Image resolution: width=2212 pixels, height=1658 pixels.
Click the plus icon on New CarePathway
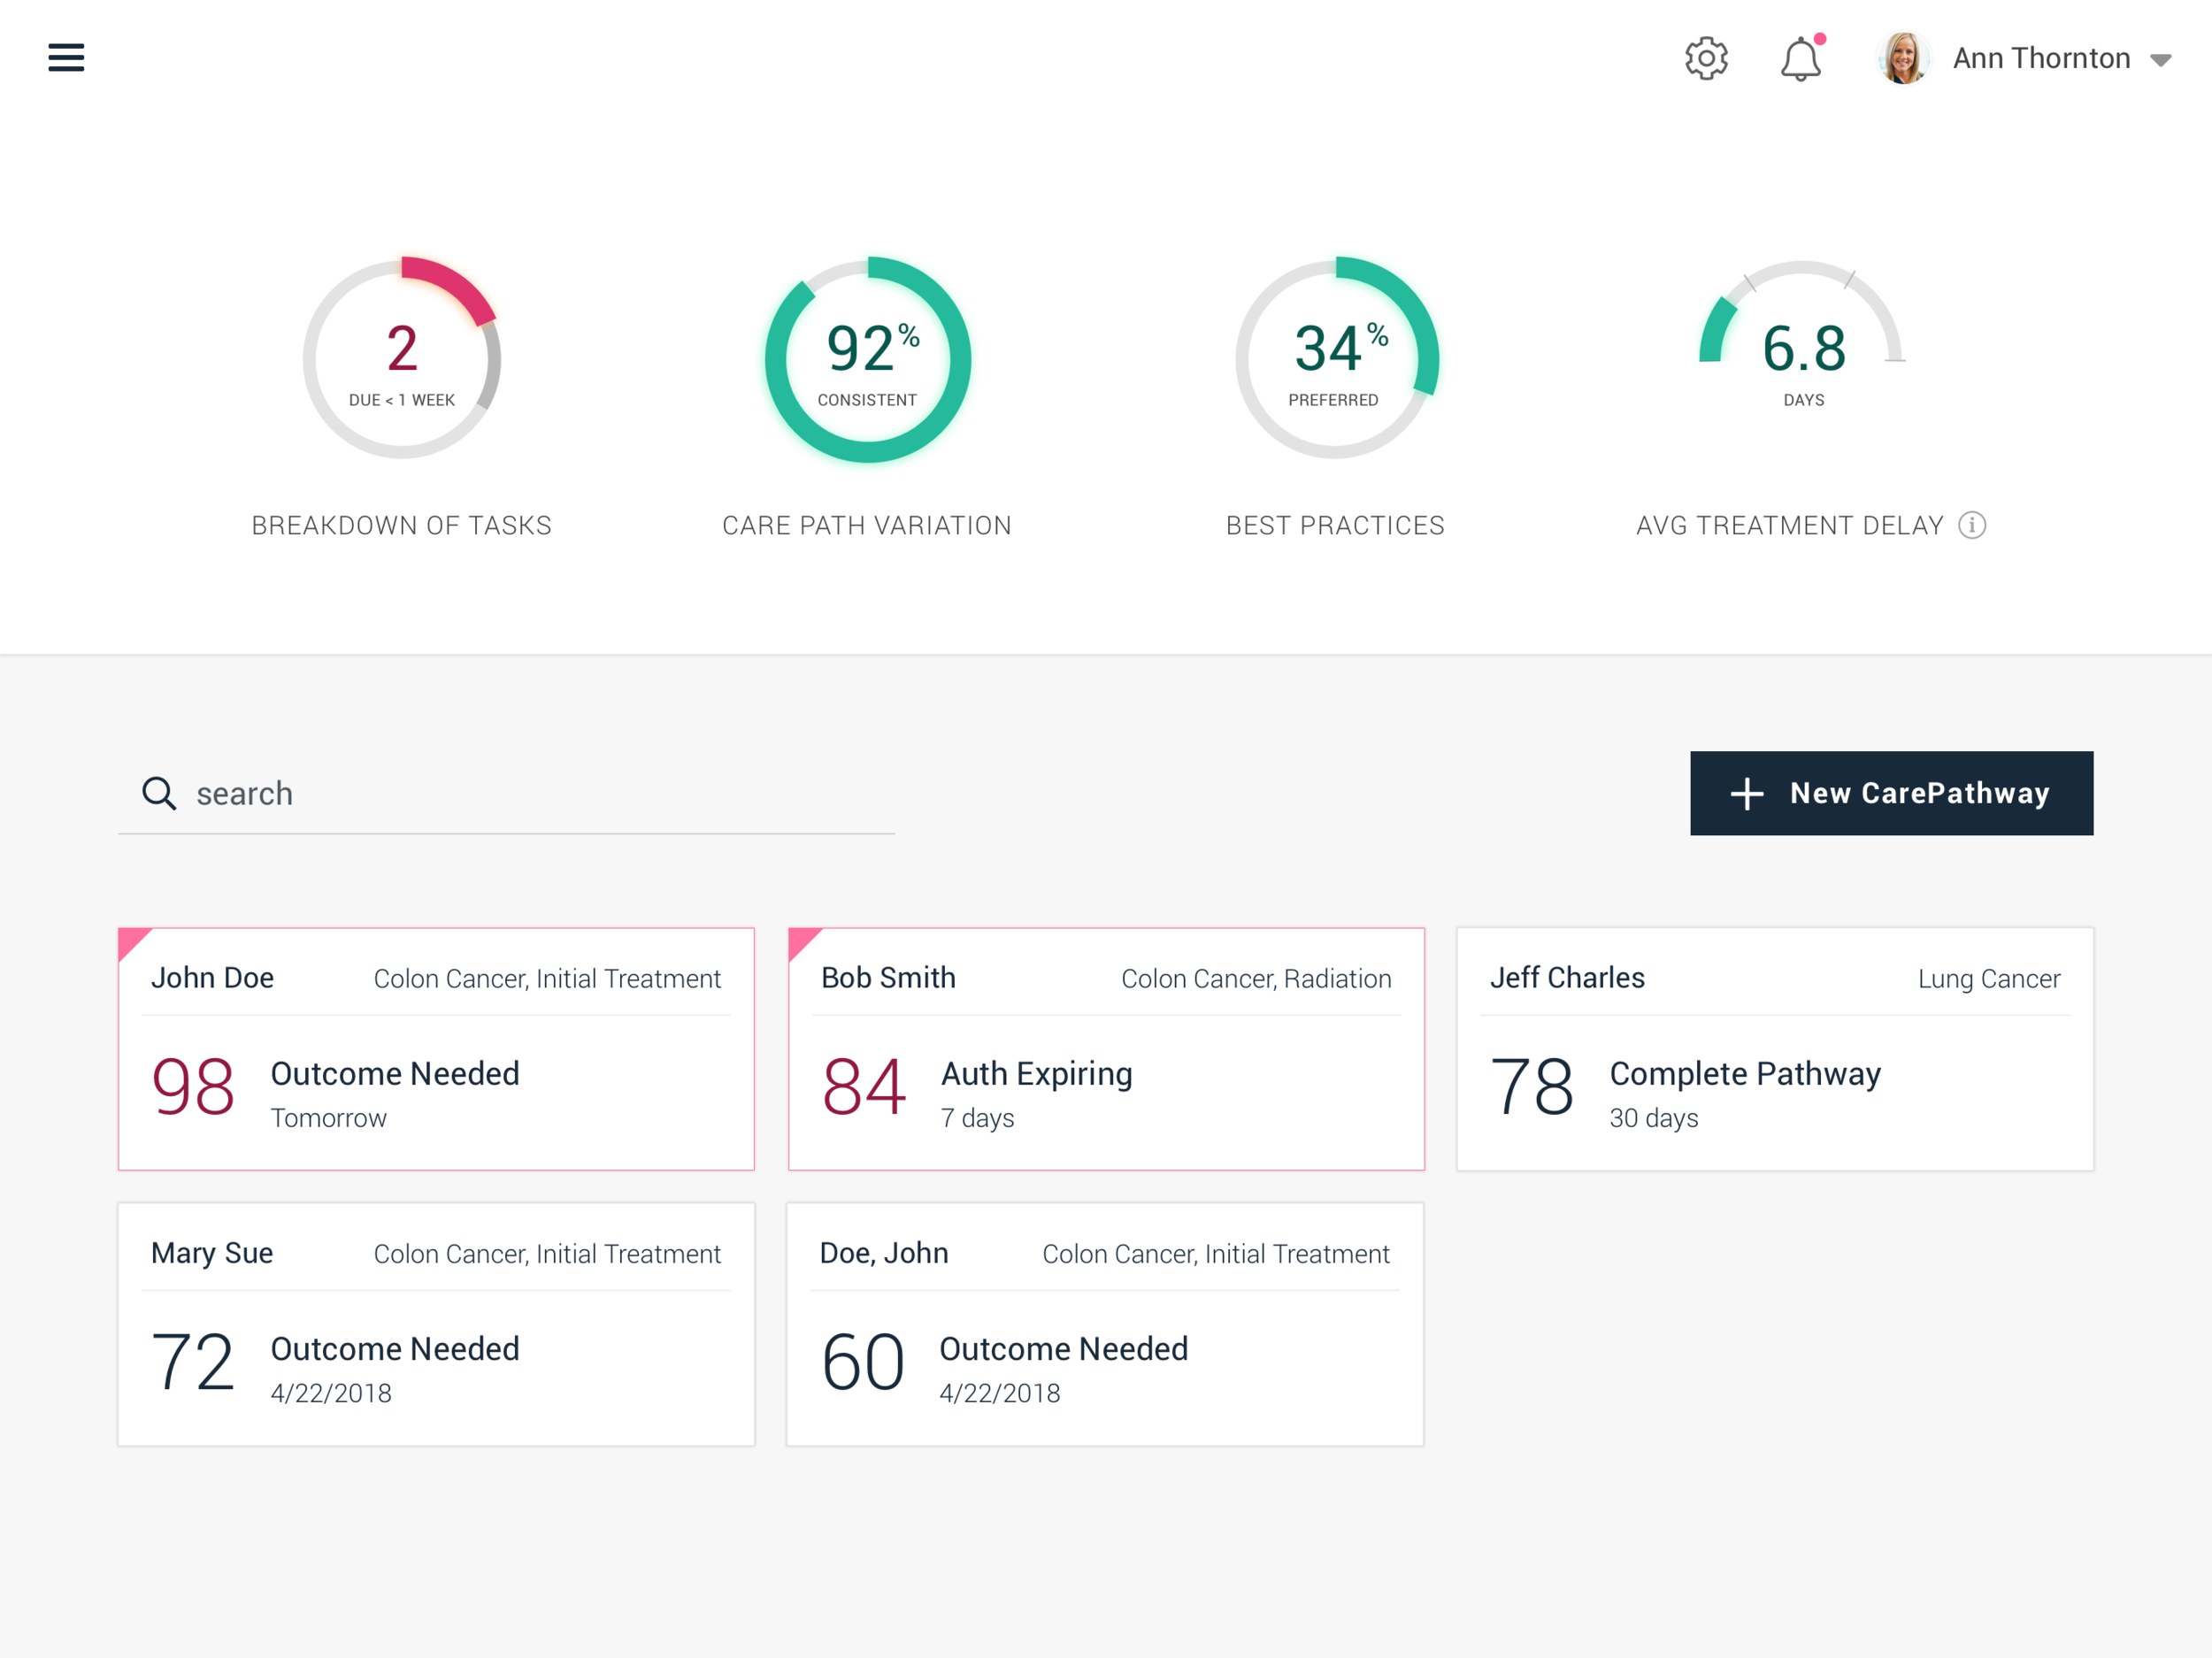point(1747,793)
